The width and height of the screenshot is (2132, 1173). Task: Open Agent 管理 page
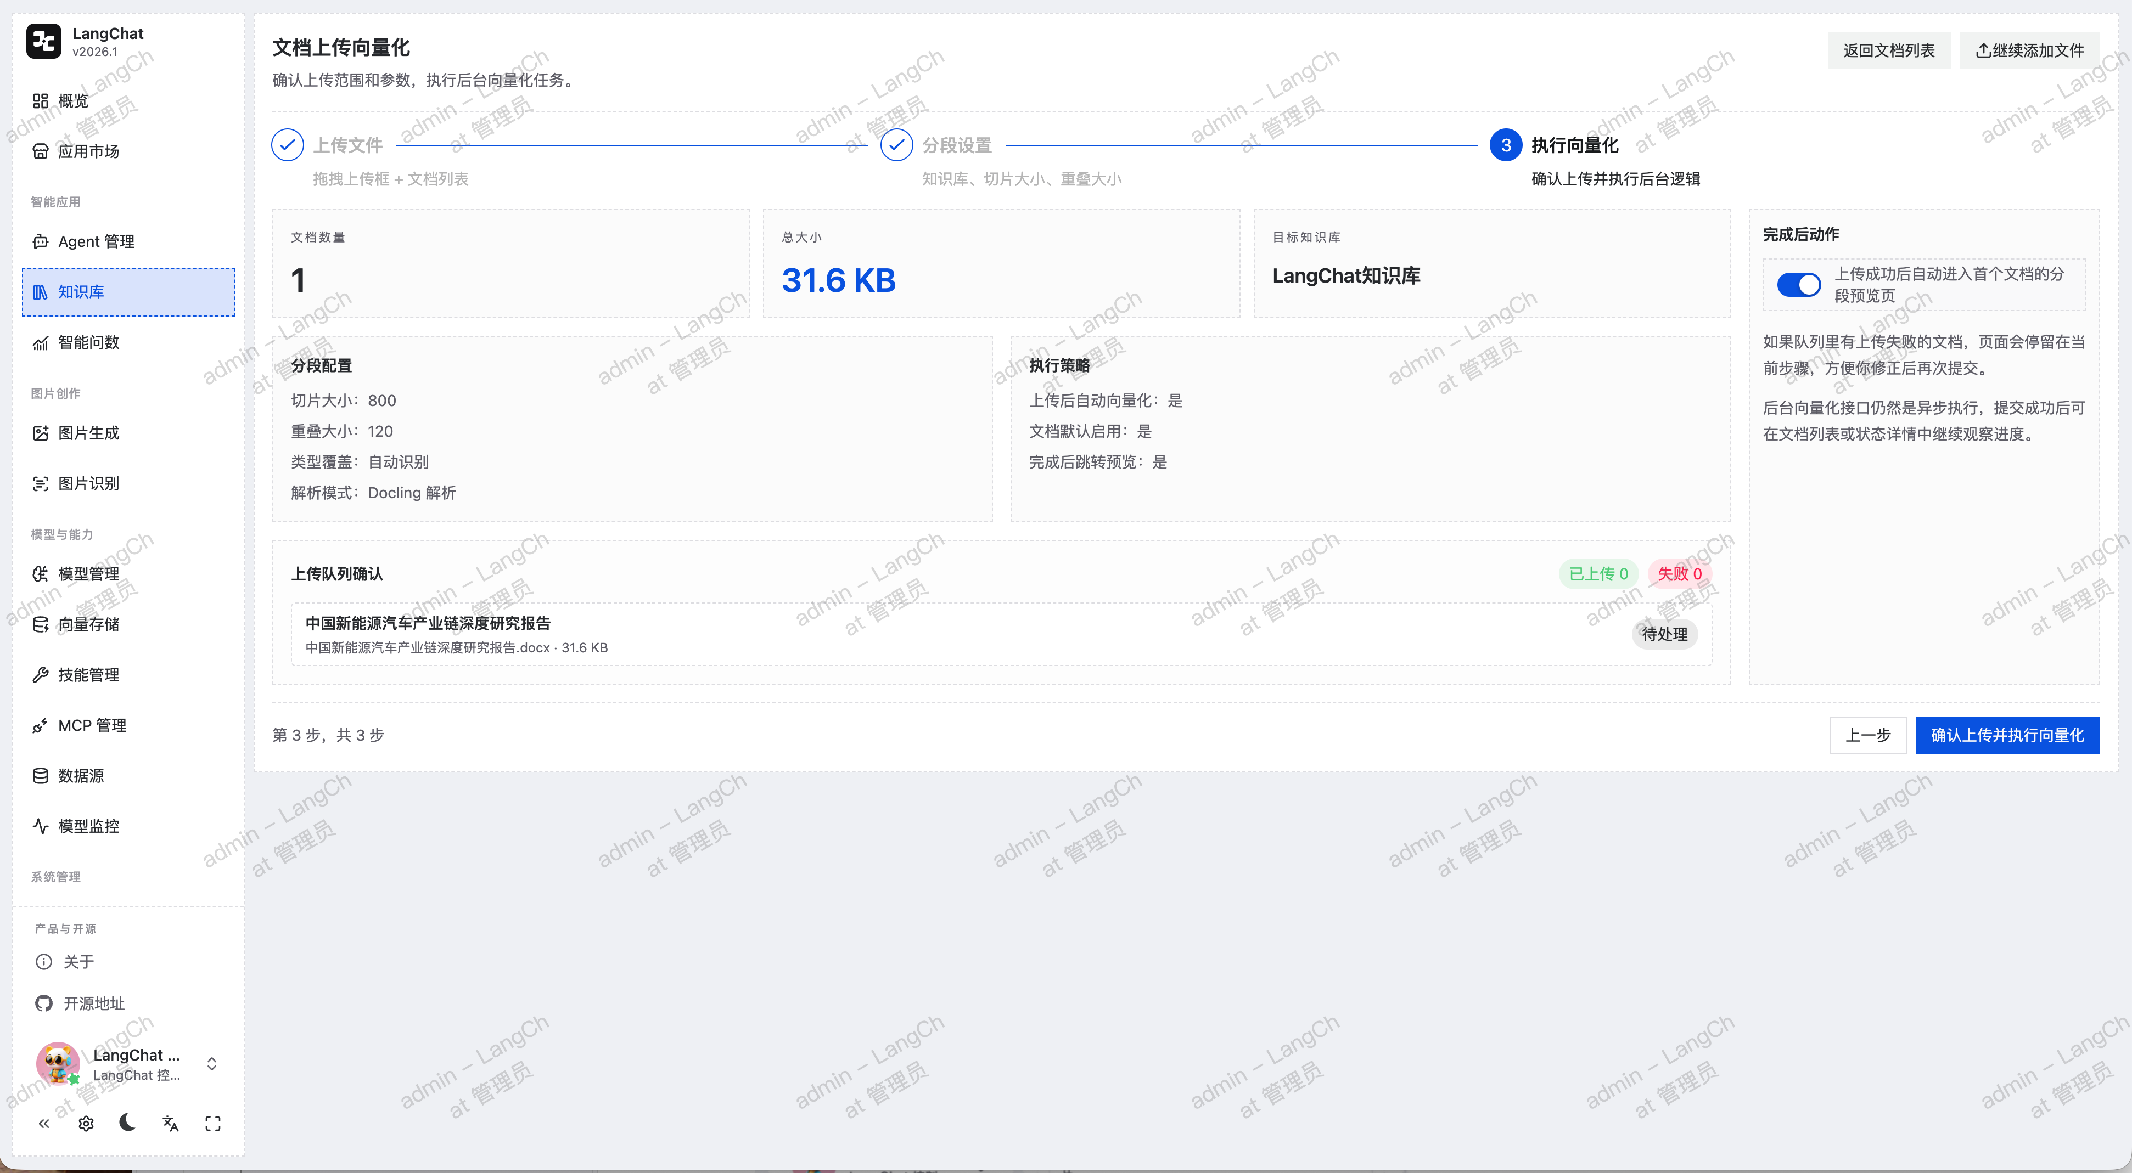[128, 241]
